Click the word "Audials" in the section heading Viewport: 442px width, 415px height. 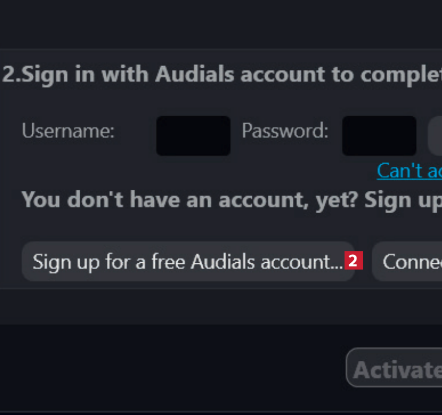coord(195,75)
